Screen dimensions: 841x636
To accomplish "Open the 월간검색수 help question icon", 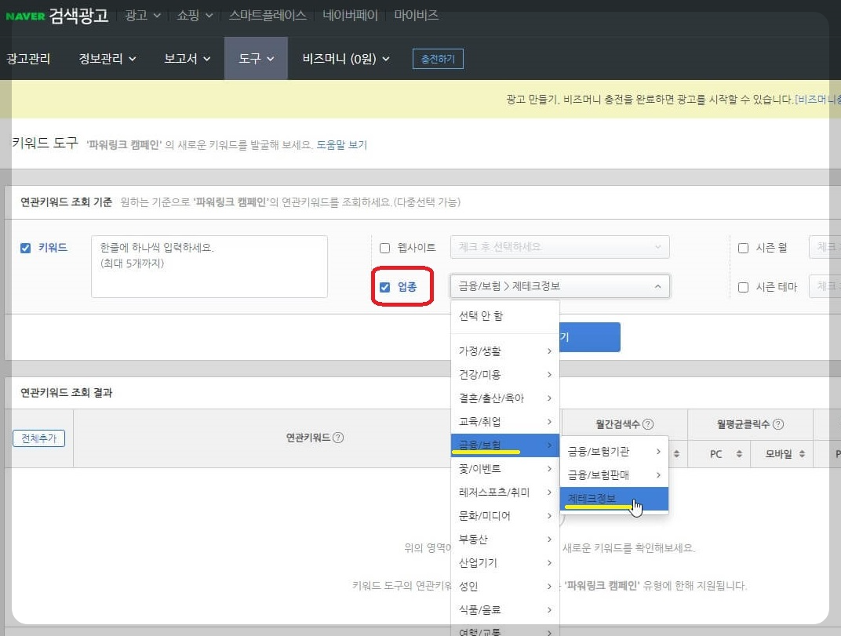I will click(648, 424).
